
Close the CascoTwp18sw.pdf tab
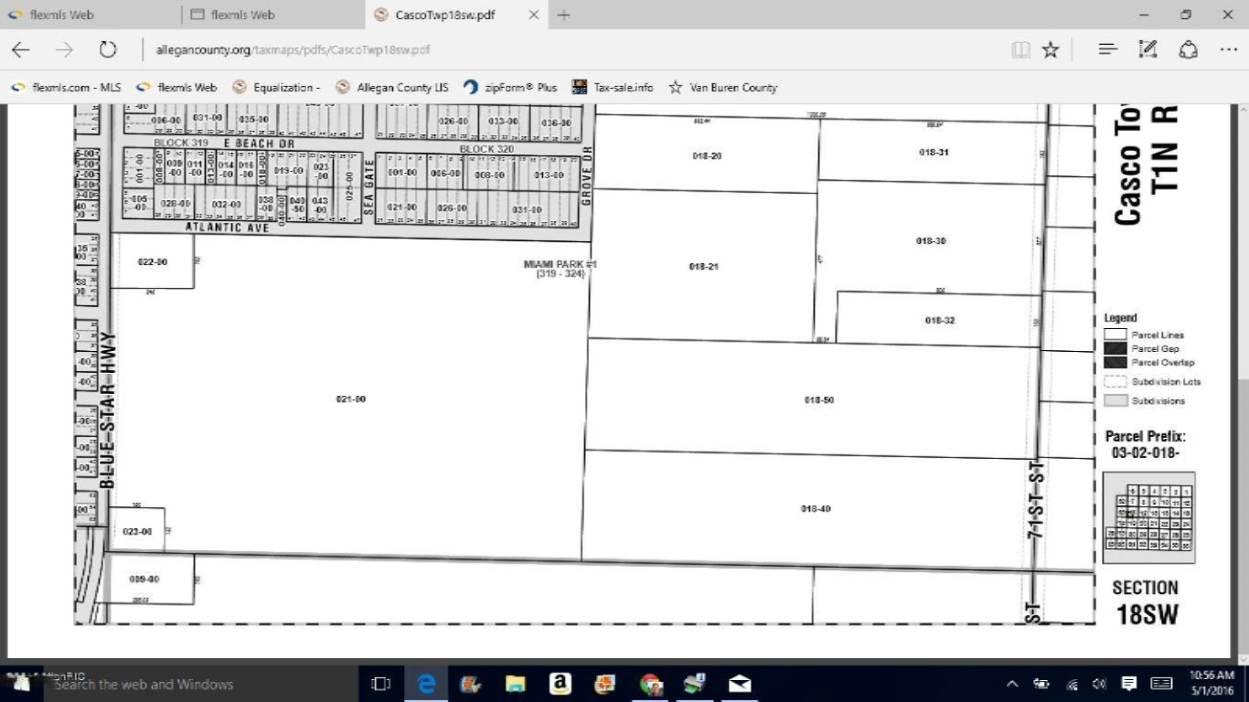point(534,15)
